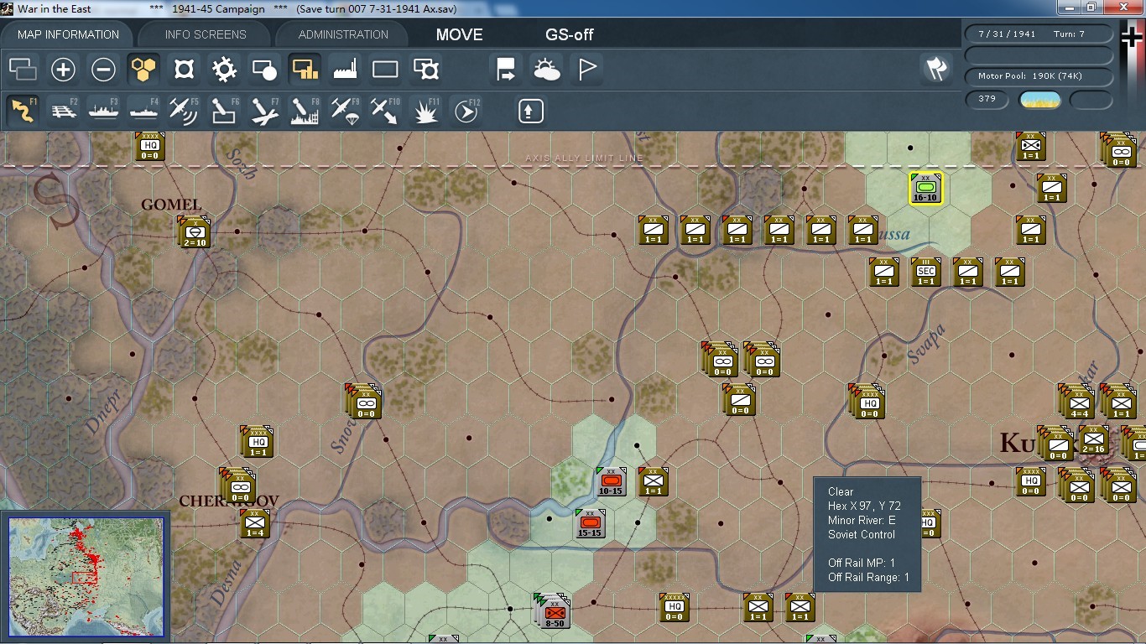This screenshot has height=644, width=1146.
Task: Select the F8 bomb city mode icon
Action: coord(305,111)
